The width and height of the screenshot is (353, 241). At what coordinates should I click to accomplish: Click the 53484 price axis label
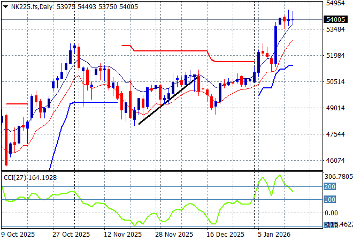pos(335,29)
